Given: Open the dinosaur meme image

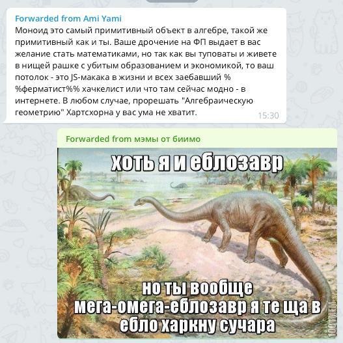Looking at the screenshot, I should (197, 243).
